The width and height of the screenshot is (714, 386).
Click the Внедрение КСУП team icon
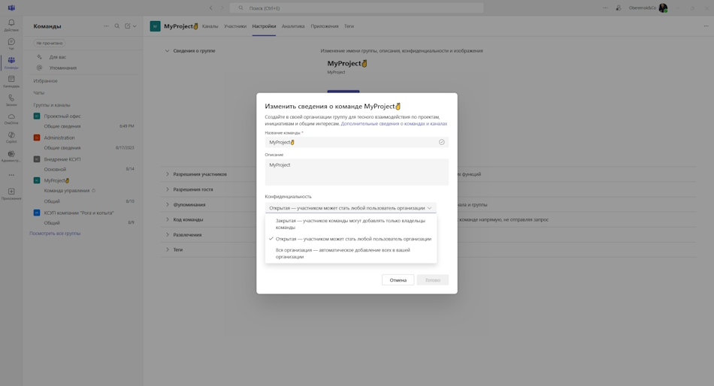pyautogui.click(x=37, y=159)
